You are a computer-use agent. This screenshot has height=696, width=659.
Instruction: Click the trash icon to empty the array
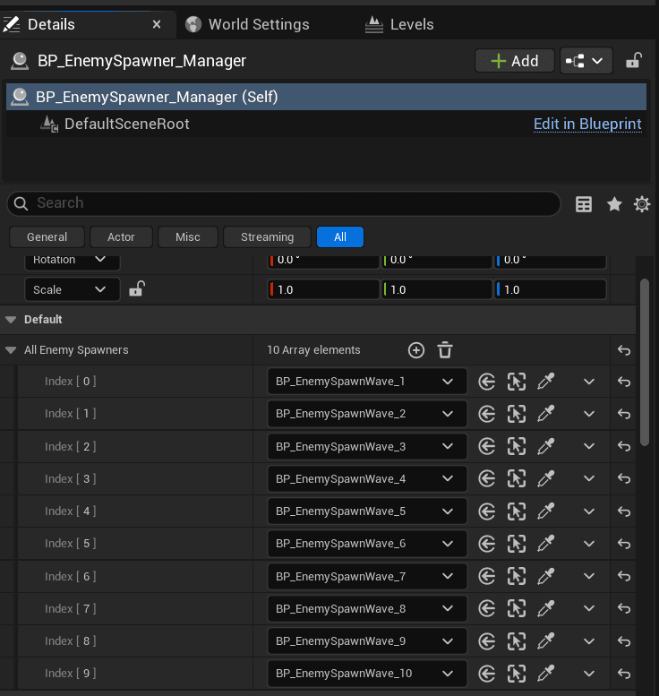[x=445, y=350]
